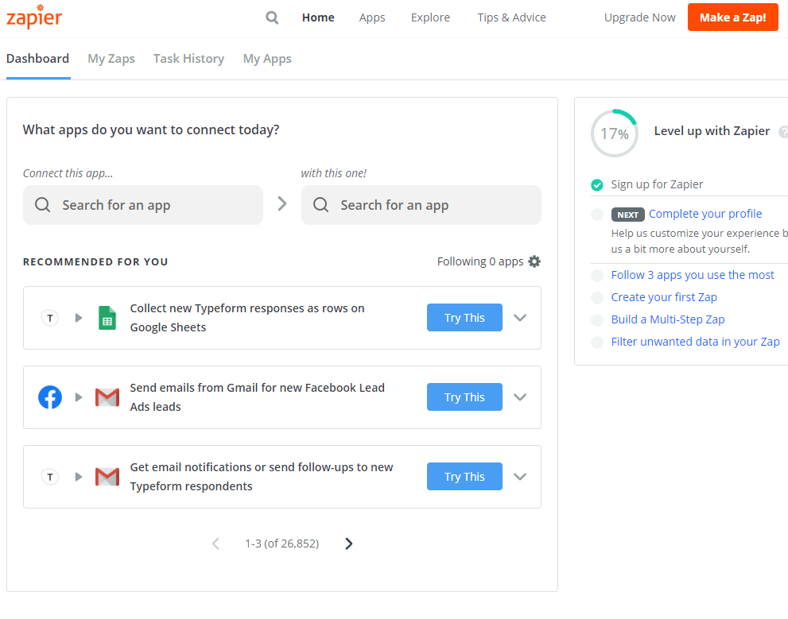788x619 pixels.
Task: Switch to the My Zaps tab
Action: [x=111, y=59]
